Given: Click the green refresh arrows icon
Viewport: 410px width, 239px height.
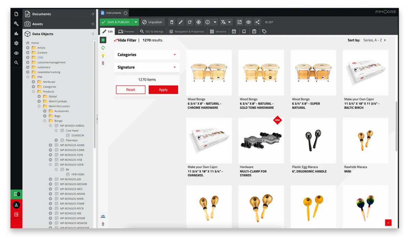Looking at the screenshot, I should coord(103,48).
